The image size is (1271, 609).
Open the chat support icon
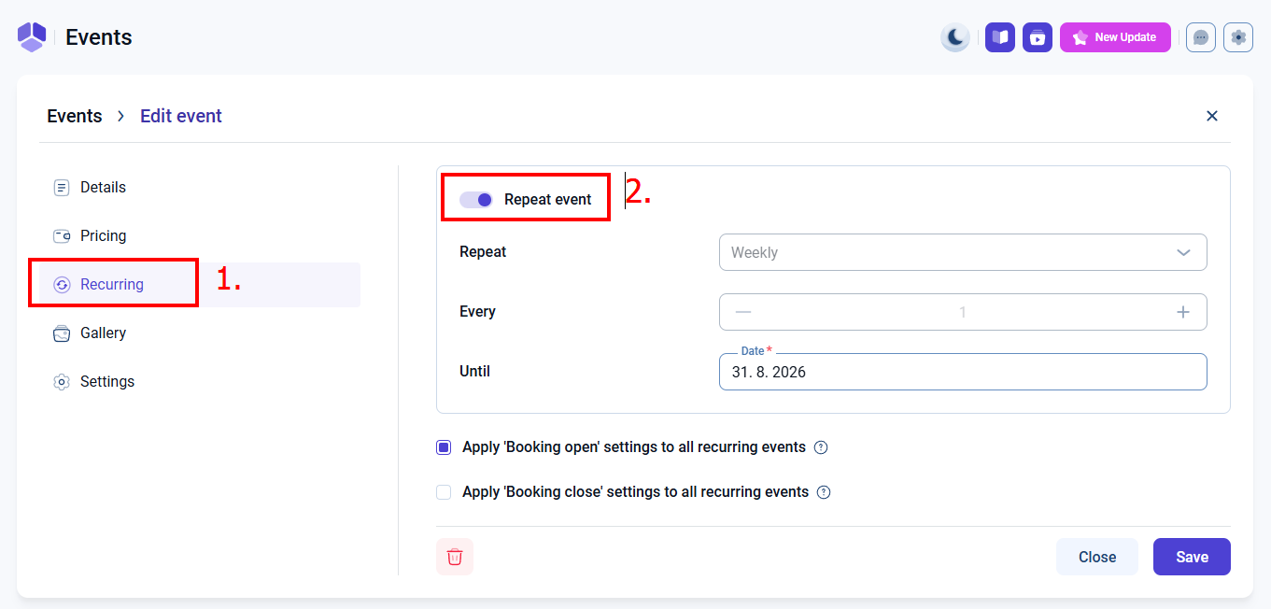click(1201, 37)
